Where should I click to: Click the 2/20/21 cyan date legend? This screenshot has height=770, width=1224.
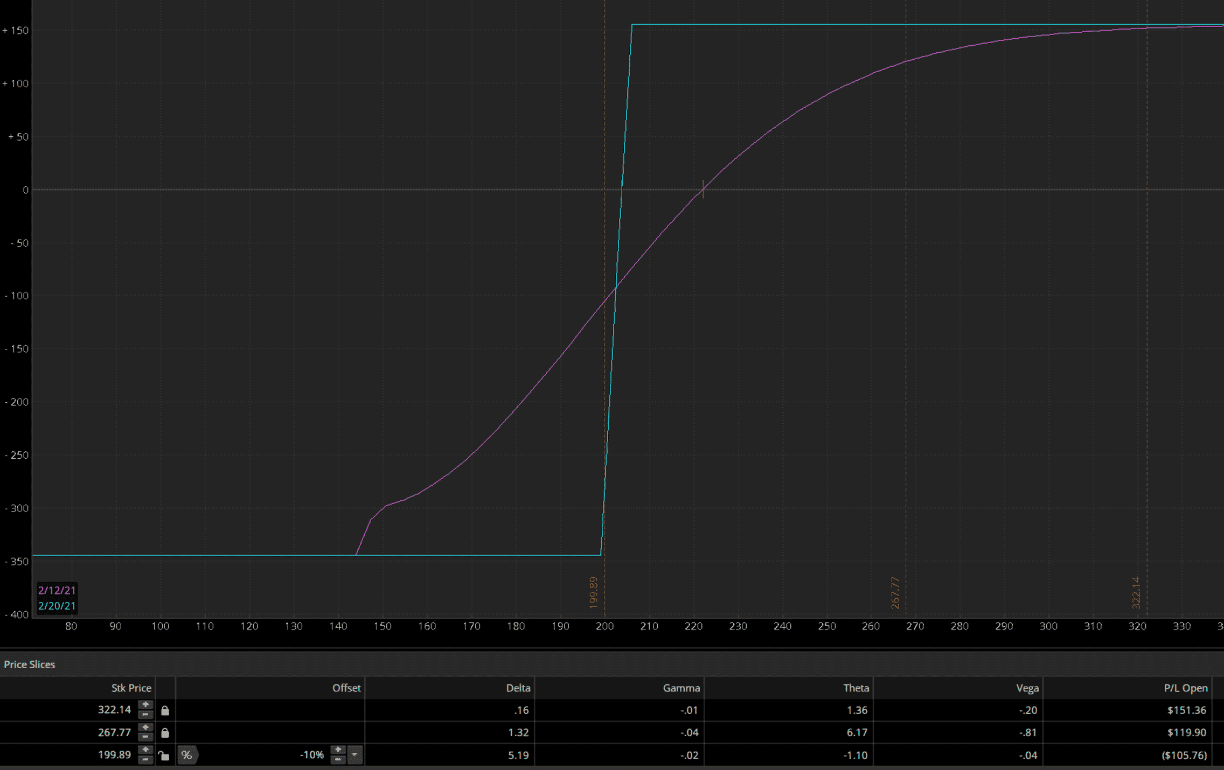point(57,606)
